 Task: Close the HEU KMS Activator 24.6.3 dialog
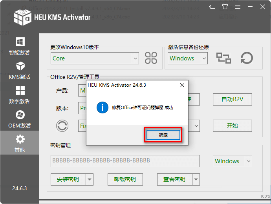pos(182,85)
